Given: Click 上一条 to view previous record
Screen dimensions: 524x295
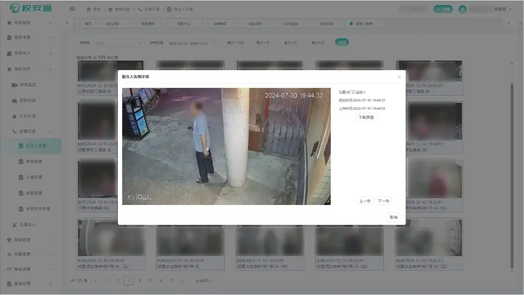Looking at the screenshot, I should tap(364, 201).
